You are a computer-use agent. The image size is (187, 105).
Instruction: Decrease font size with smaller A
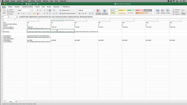[40, 10]
